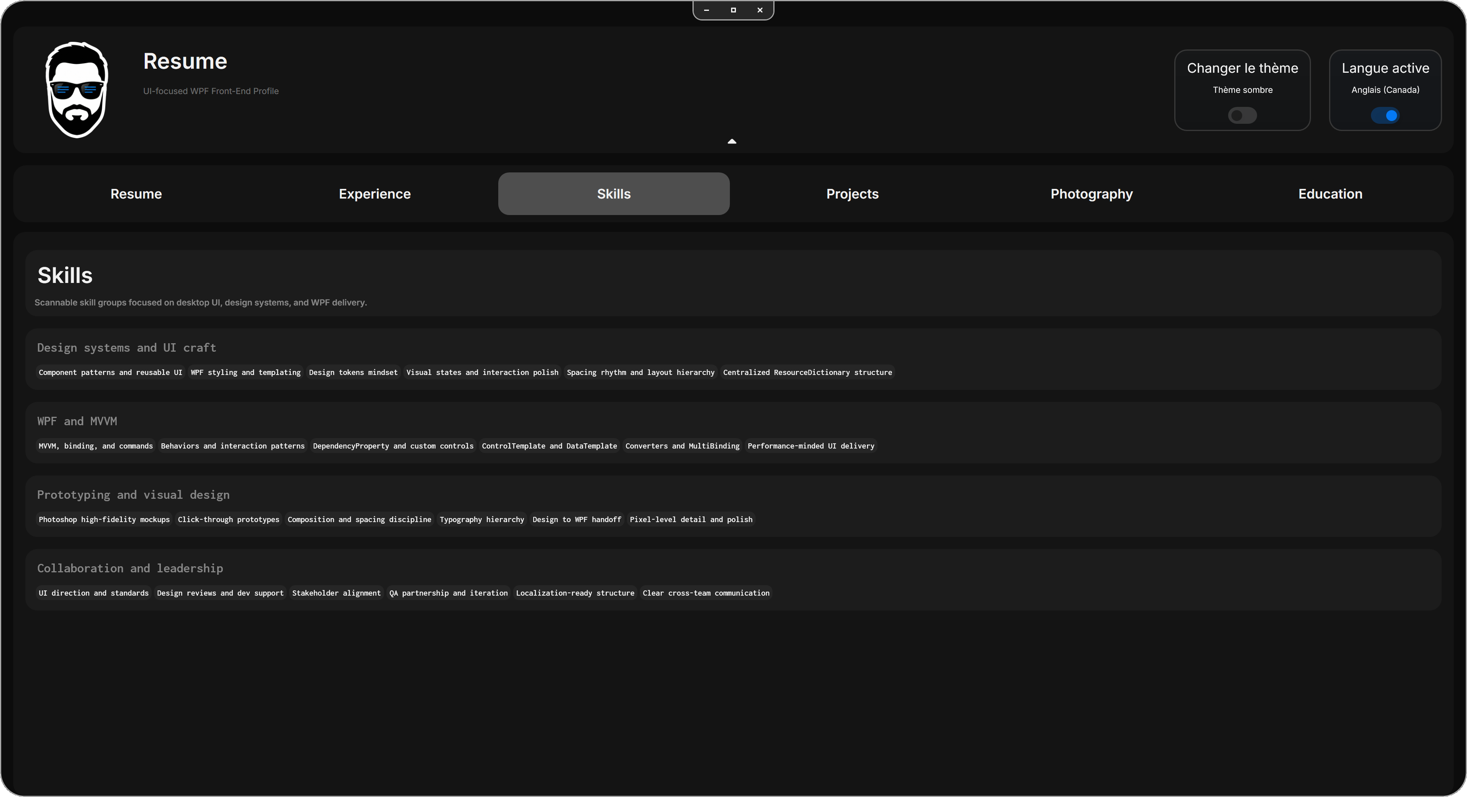Viewport: 1467px width, 797px height.
Task: Go to the Projects tab
Action: click(852, 194)
